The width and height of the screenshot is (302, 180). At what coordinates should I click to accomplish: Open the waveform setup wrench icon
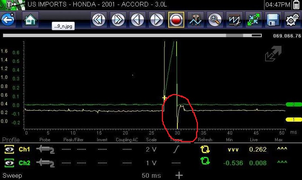pyautogui.click(x=234, y=20)
